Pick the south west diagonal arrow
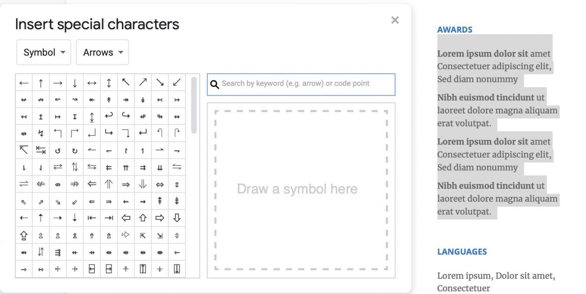Image resolution: width=586 pixels, height=294 pixels. (177, 83)
